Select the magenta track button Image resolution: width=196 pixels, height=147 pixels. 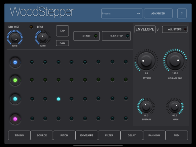pos(15,119)
